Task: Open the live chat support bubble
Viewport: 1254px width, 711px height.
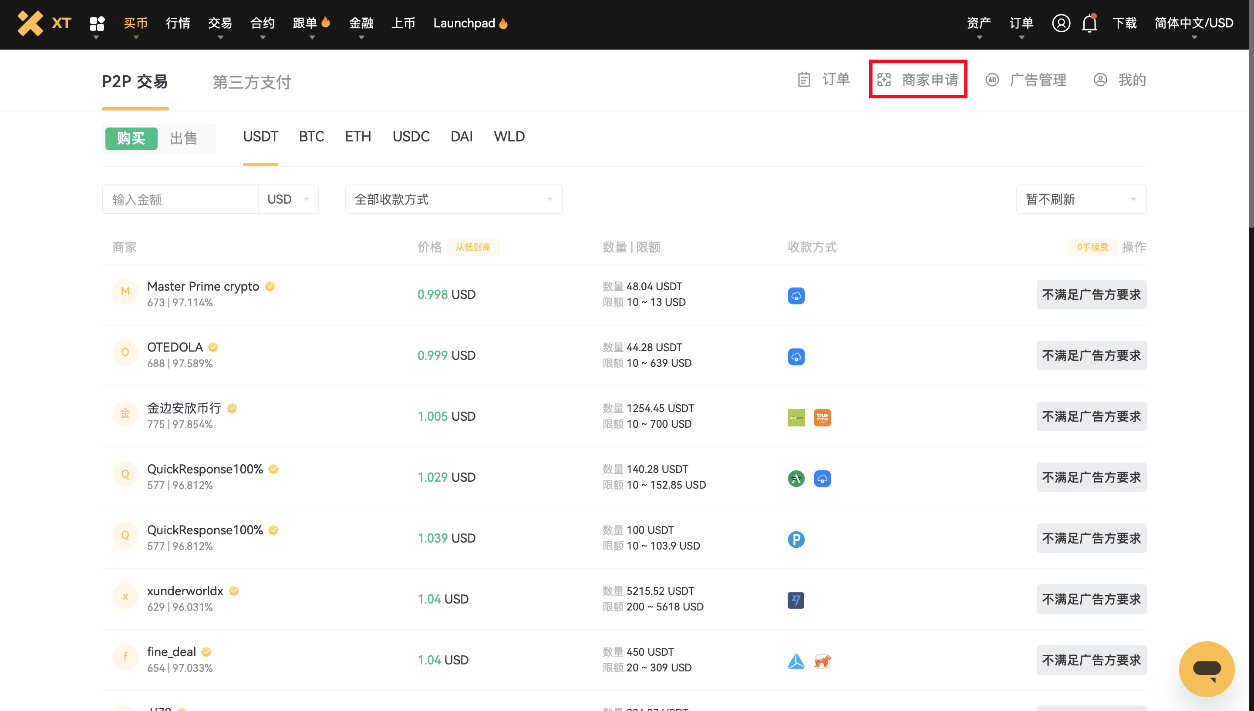Action: (1206, 668)
